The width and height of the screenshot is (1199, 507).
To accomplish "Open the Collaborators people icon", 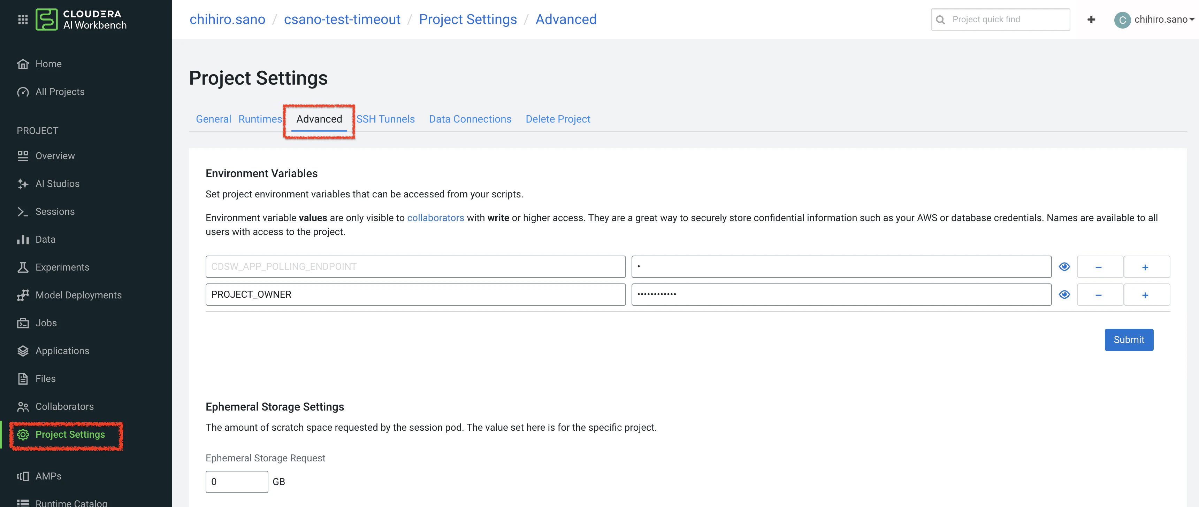I will tap(23, 407).
